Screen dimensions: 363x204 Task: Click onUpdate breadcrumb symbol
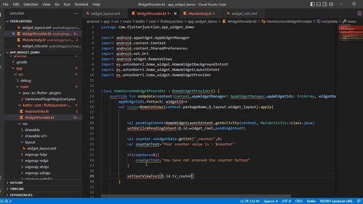327,22
